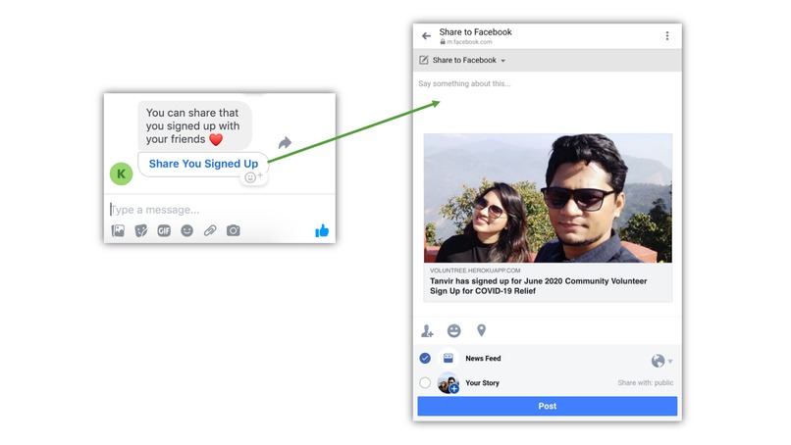Click the Share with: public text

point(645,383)
